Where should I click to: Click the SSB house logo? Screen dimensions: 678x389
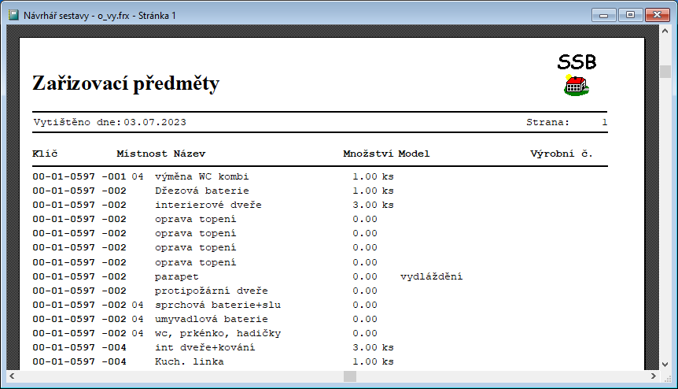click(577, 84)
